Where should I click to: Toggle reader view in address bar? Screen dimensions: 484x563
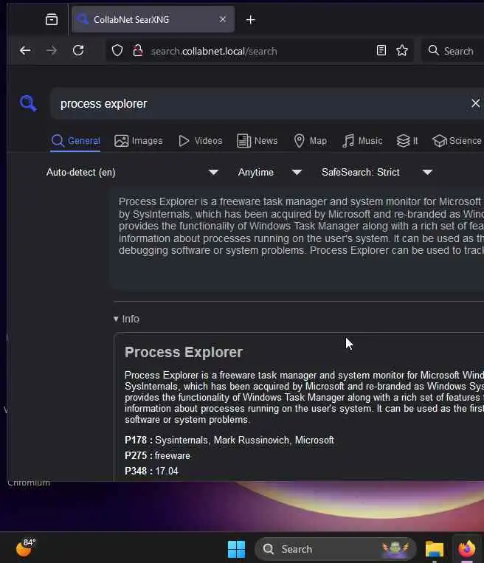click(381, 50)
